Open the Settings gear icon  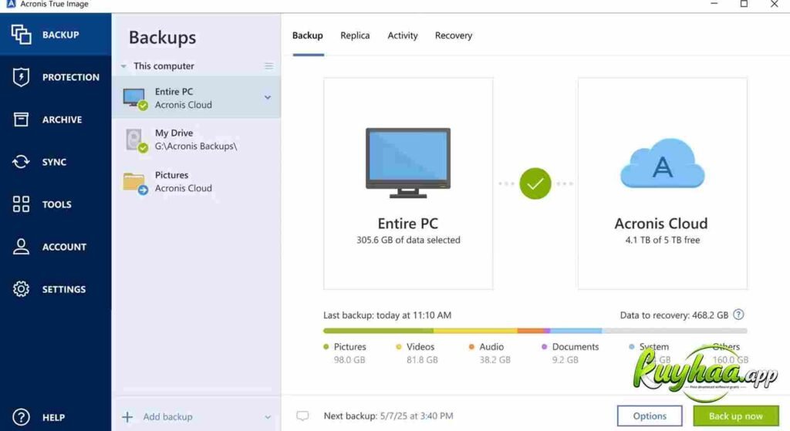[21, 289]
